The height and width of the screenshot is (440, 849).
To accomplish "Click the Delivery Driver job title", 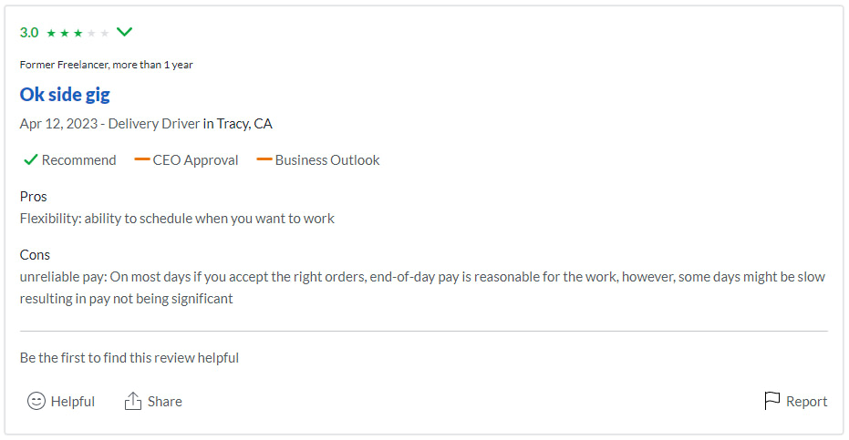I will click(154, 123).
